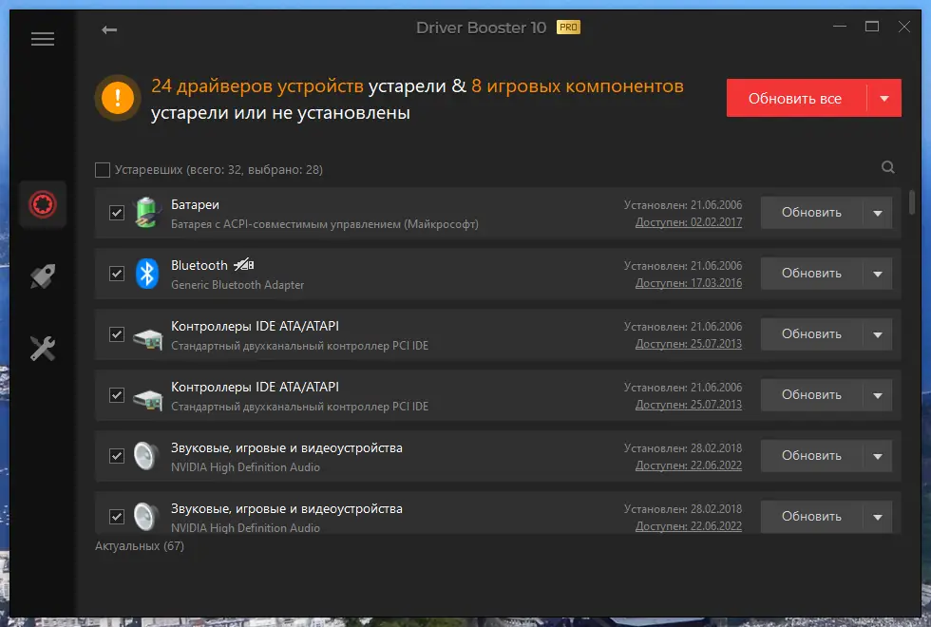Click the orange warning exclamation icon

click(118, 97)
